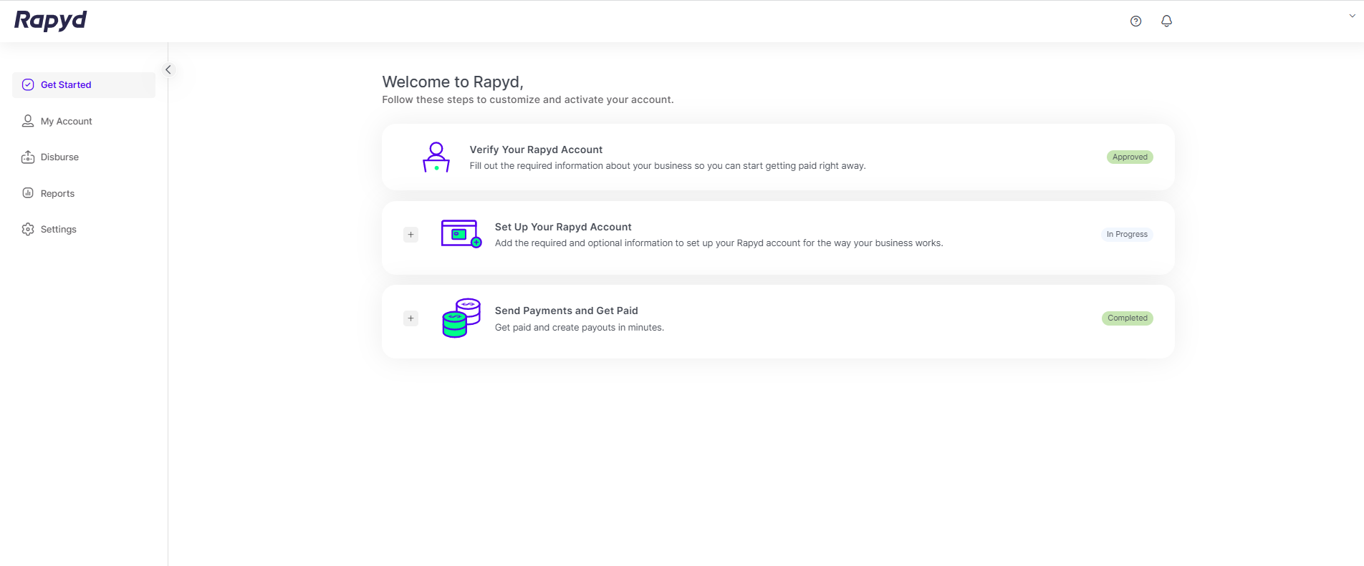Click the Rapyd logo
Image resolution: width=1364 pixels, height=566 pixels.
(x=50, y=21)
